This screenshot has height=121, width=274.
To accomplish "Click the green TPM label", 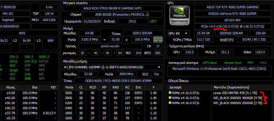I will click(250, 63).
